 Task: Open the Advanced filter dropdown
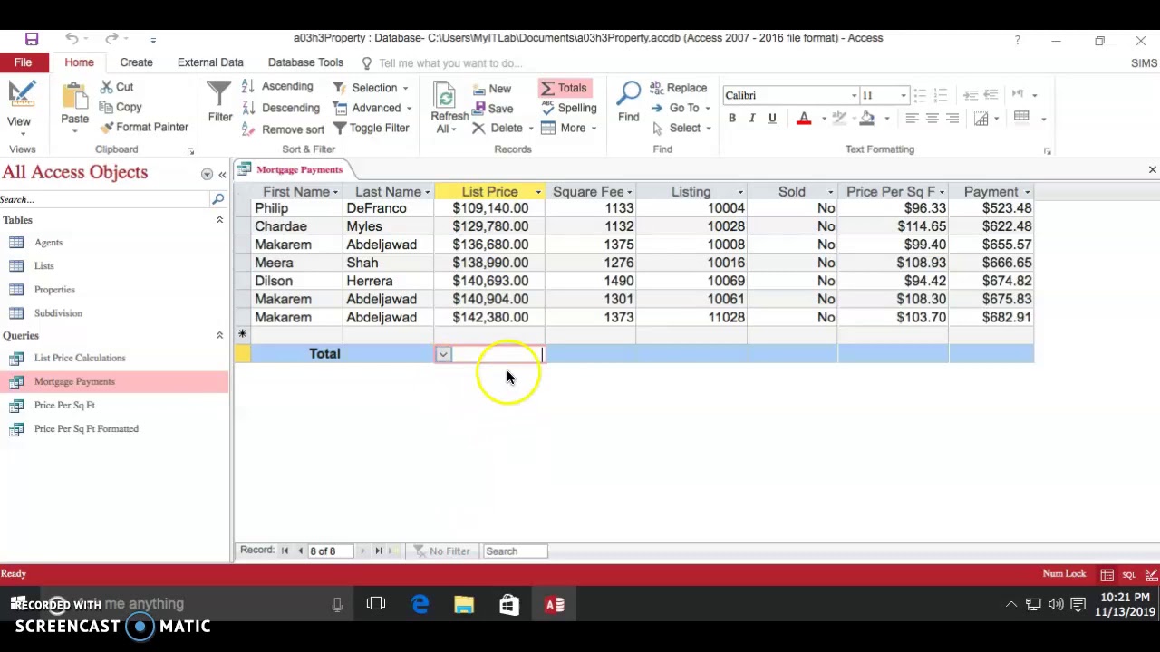tap(372, 108)
